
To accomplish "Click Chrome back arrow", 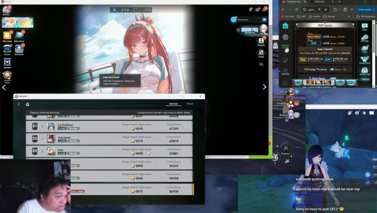I will (283, 9).
